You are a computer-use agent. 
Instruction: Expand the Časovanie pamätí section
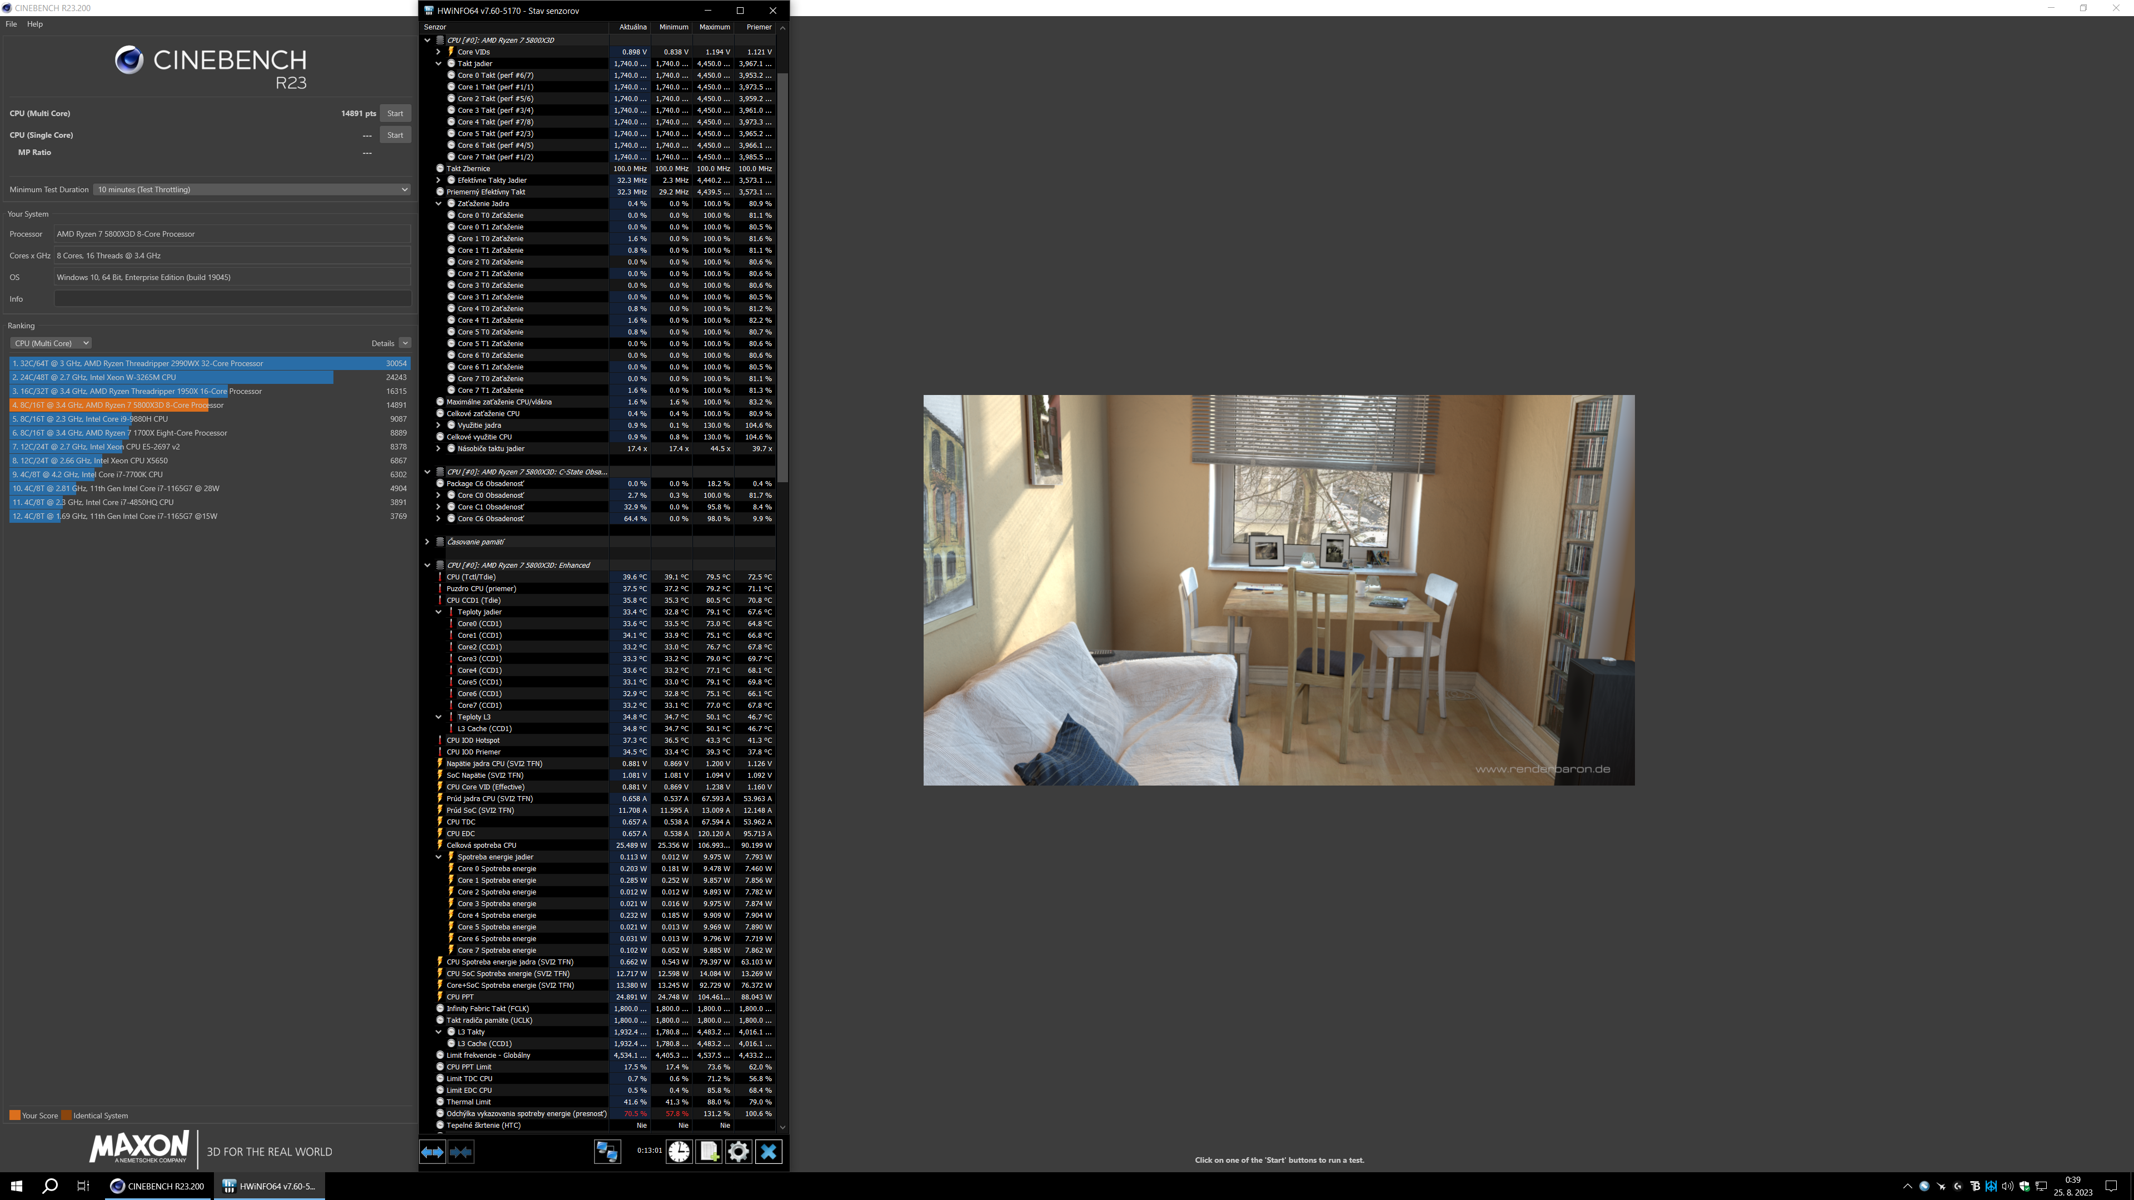(x=427, y=542)
